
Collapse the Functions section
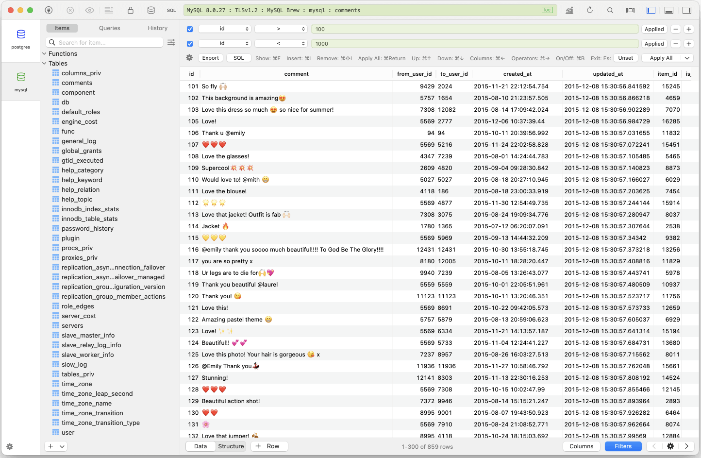click(44, 54)
